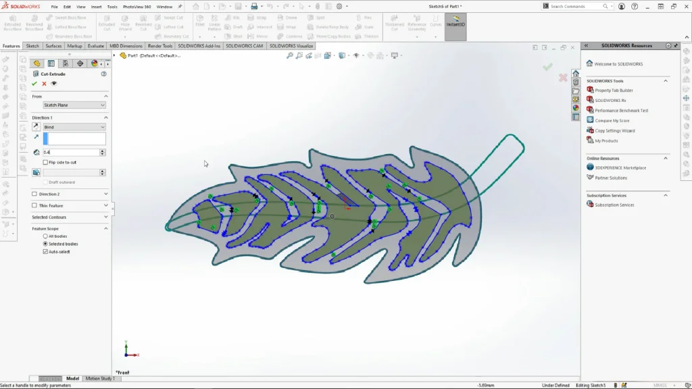
Task: Click the Reverse Direction arrow button beside Blind
Action: point(36,127)
